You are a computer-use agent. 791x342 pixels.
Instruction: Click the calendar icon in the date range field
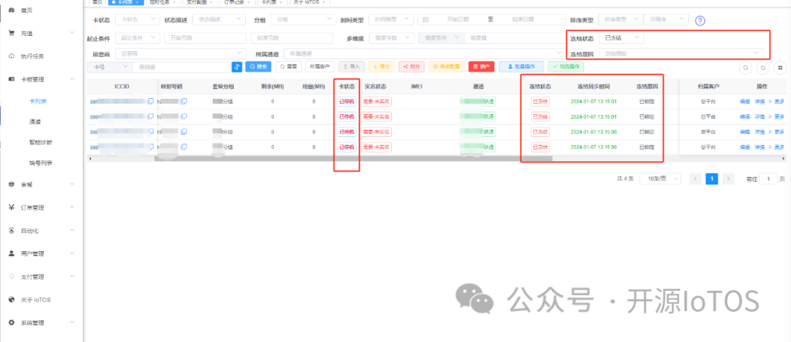coord(426,20)
